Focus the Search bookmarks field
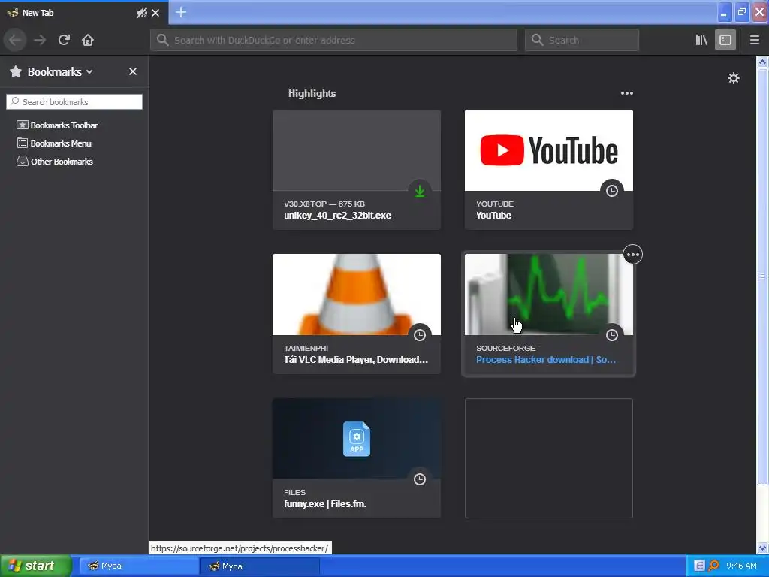Screen dimensions: 769x577 pos(74,102)
